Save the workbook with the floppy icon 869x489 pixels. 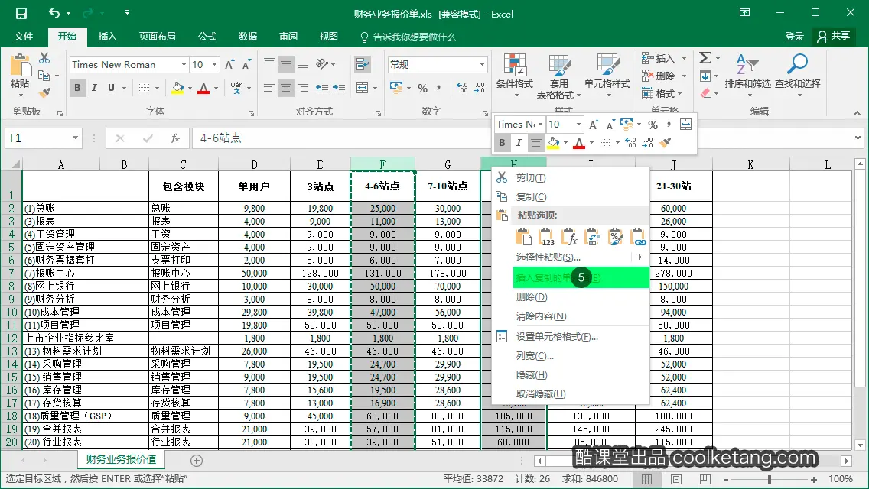pos(21,14)
